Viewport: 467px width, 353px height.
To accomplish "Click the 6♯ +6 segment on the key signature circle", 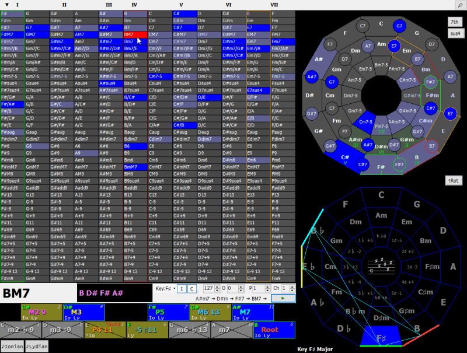I will pos(381,297).
